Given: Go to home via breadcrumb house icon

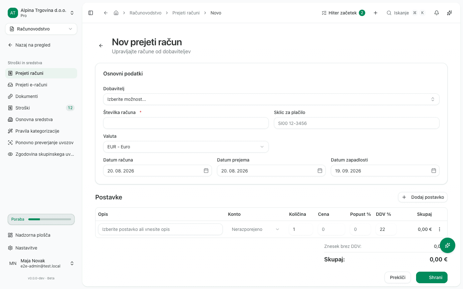Looking at the screenshot, I should pyautogui.click(x=116, y=13).
